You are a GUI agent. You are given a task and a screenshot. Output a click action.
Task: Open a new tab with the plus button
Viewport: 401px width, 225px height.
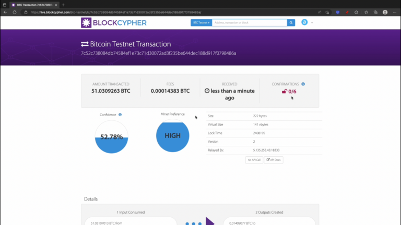click(x=63, y=5)
